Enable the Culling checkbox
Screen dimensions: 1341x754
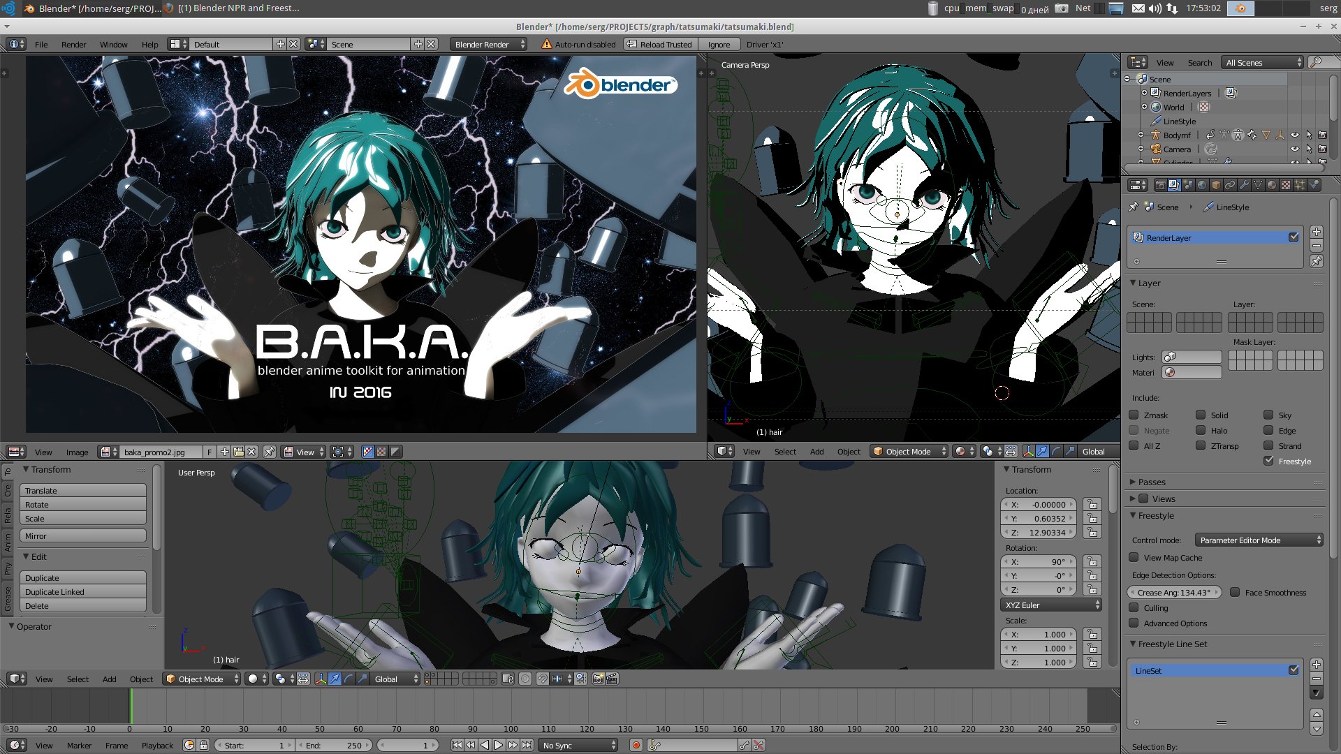coord(1134,607)
